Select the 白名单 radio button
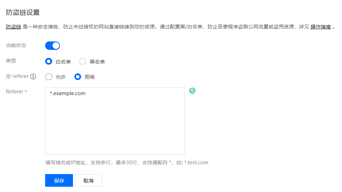 [49, 61]
